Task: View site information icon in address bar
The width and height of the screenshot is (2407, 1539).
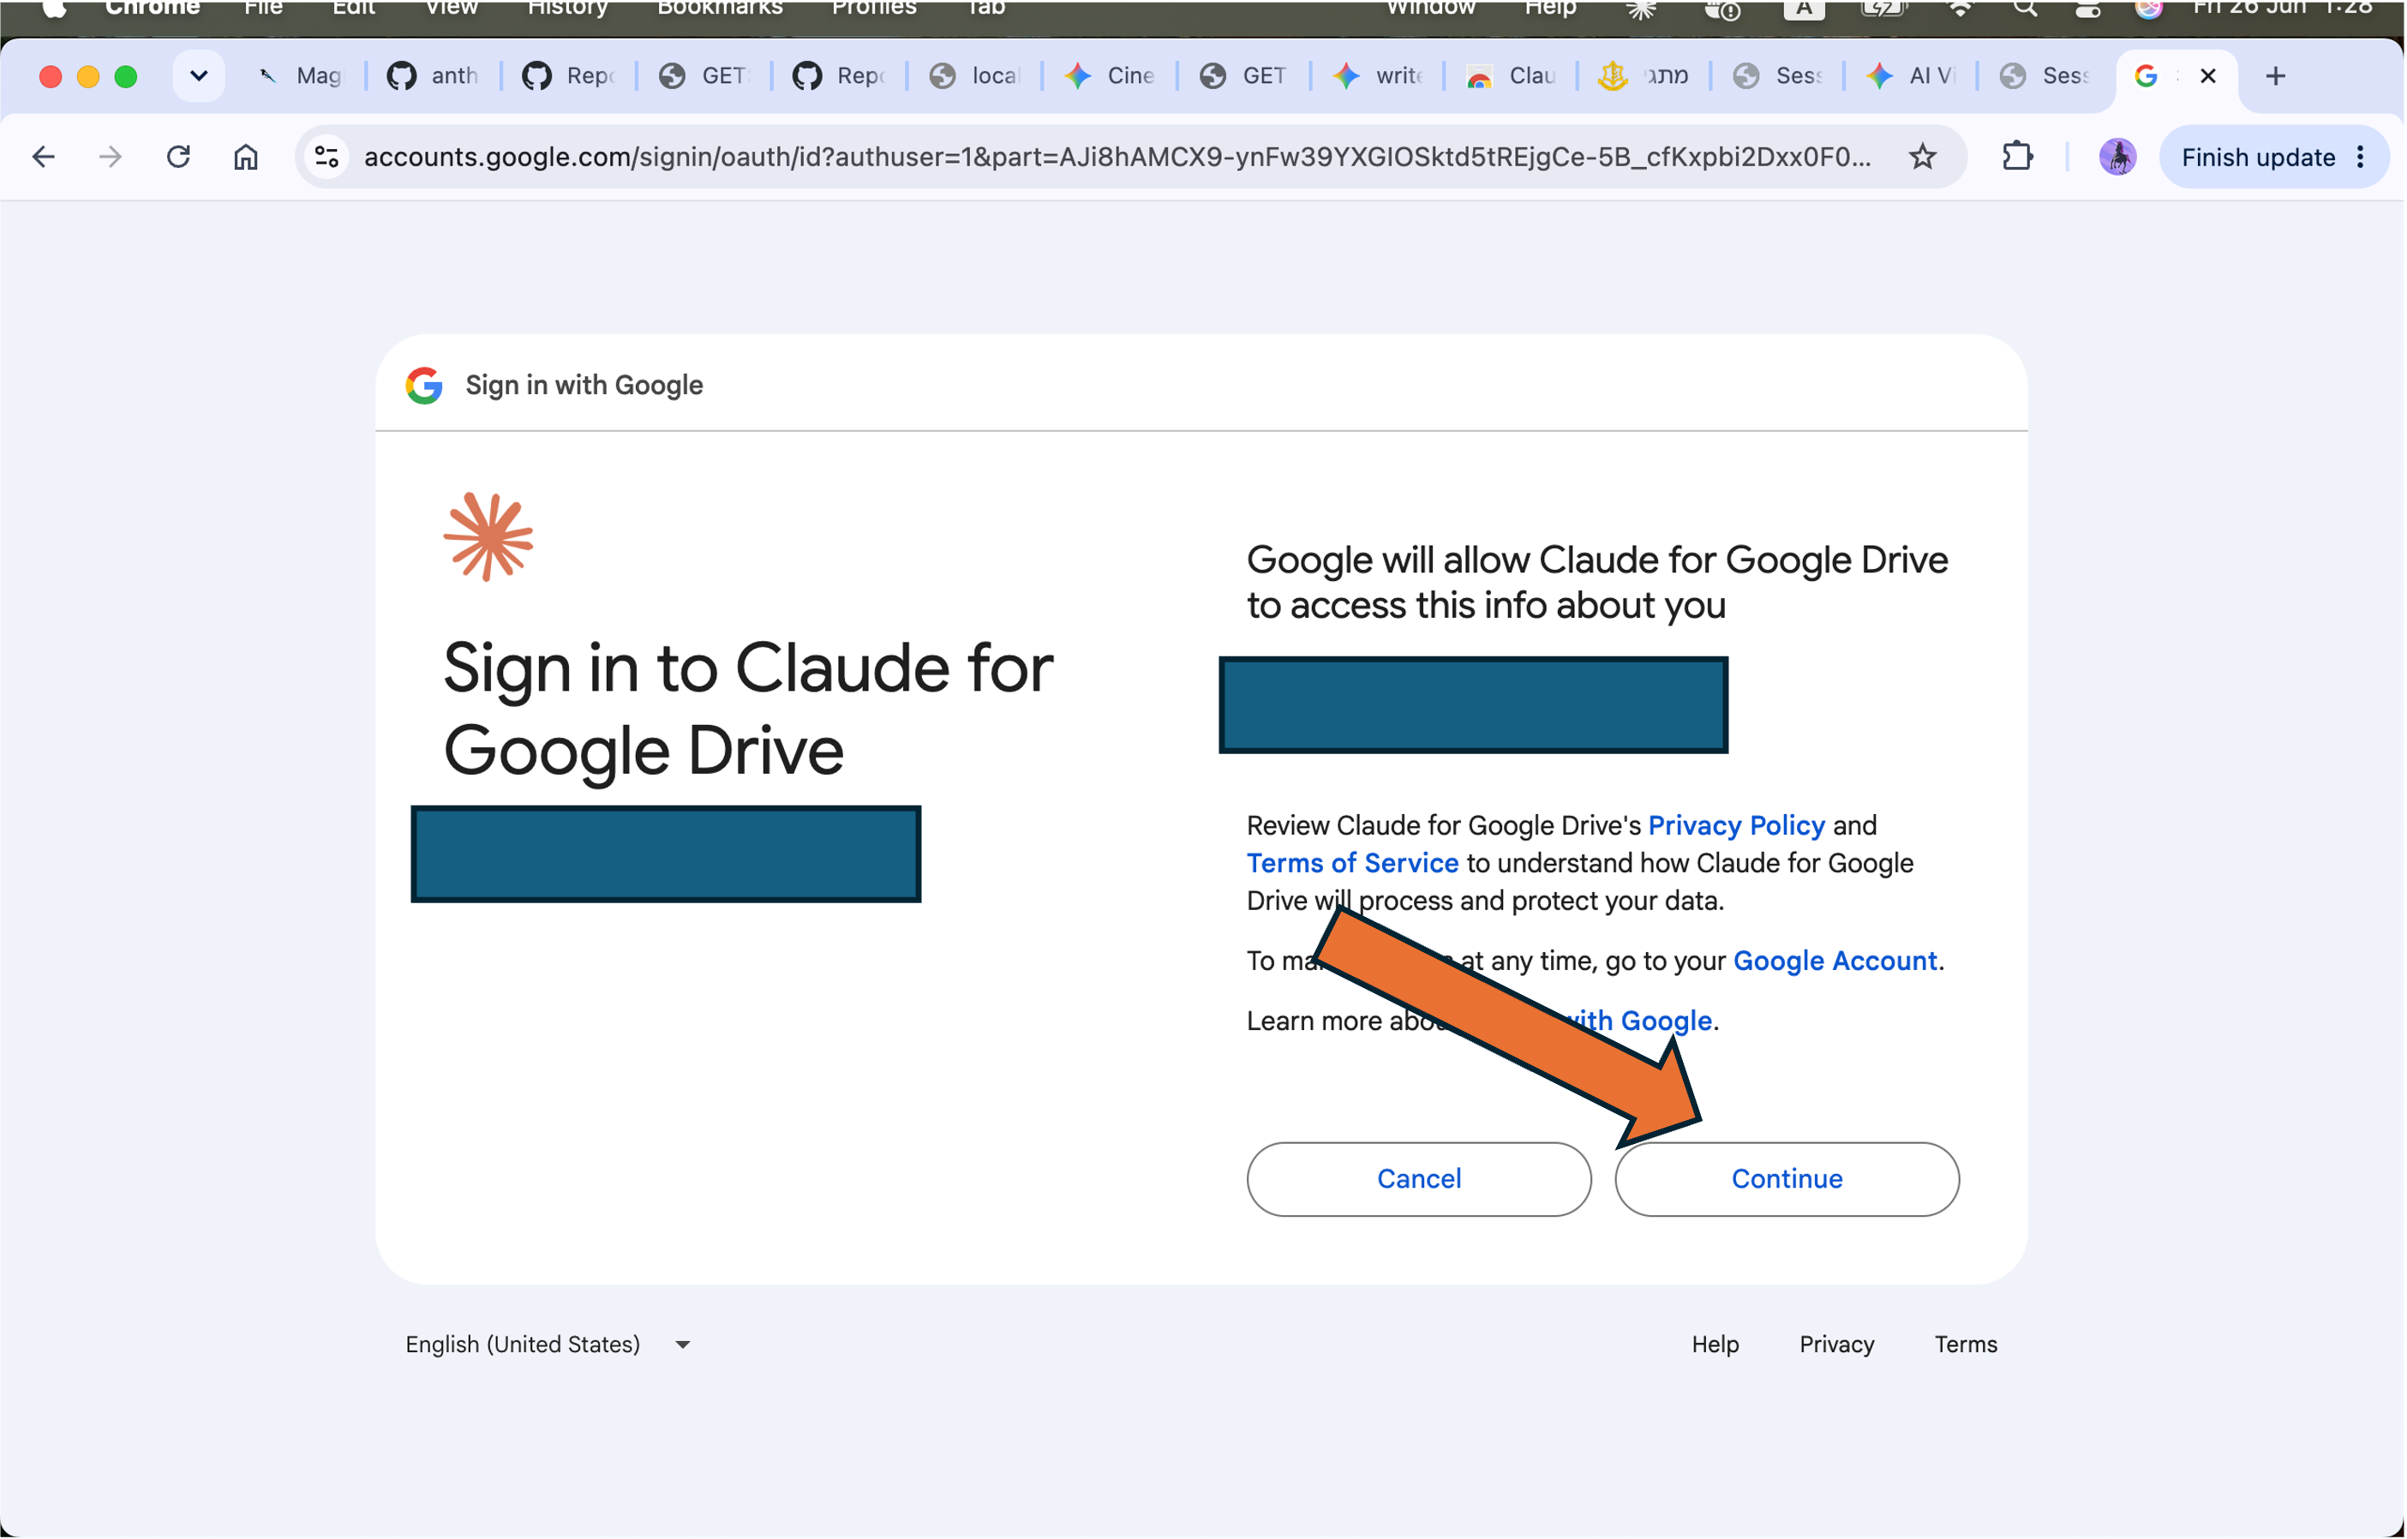Action: [x=326, y=157]
